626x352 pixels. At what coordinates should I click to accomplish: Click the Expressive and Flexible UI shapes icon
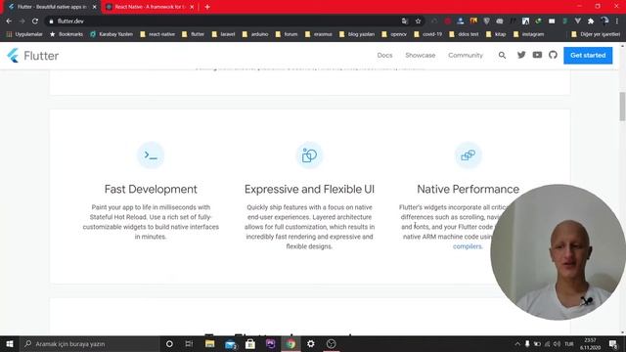(x=309, y=154)
